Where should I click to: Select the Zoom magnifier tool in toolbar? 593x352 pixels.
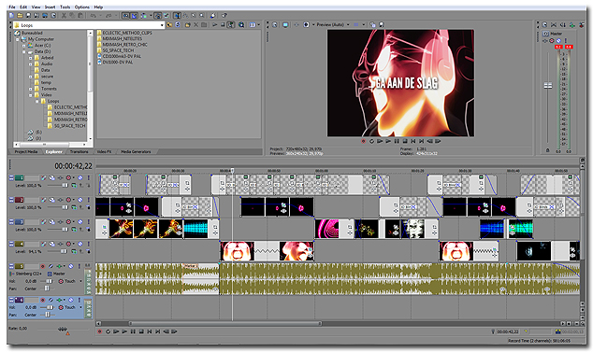[202, 16]
